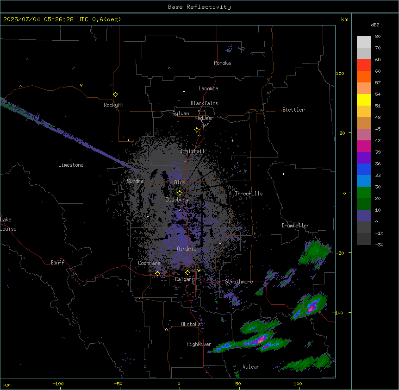Click the white caret marker southwest of Ponoka

point(169,68)
